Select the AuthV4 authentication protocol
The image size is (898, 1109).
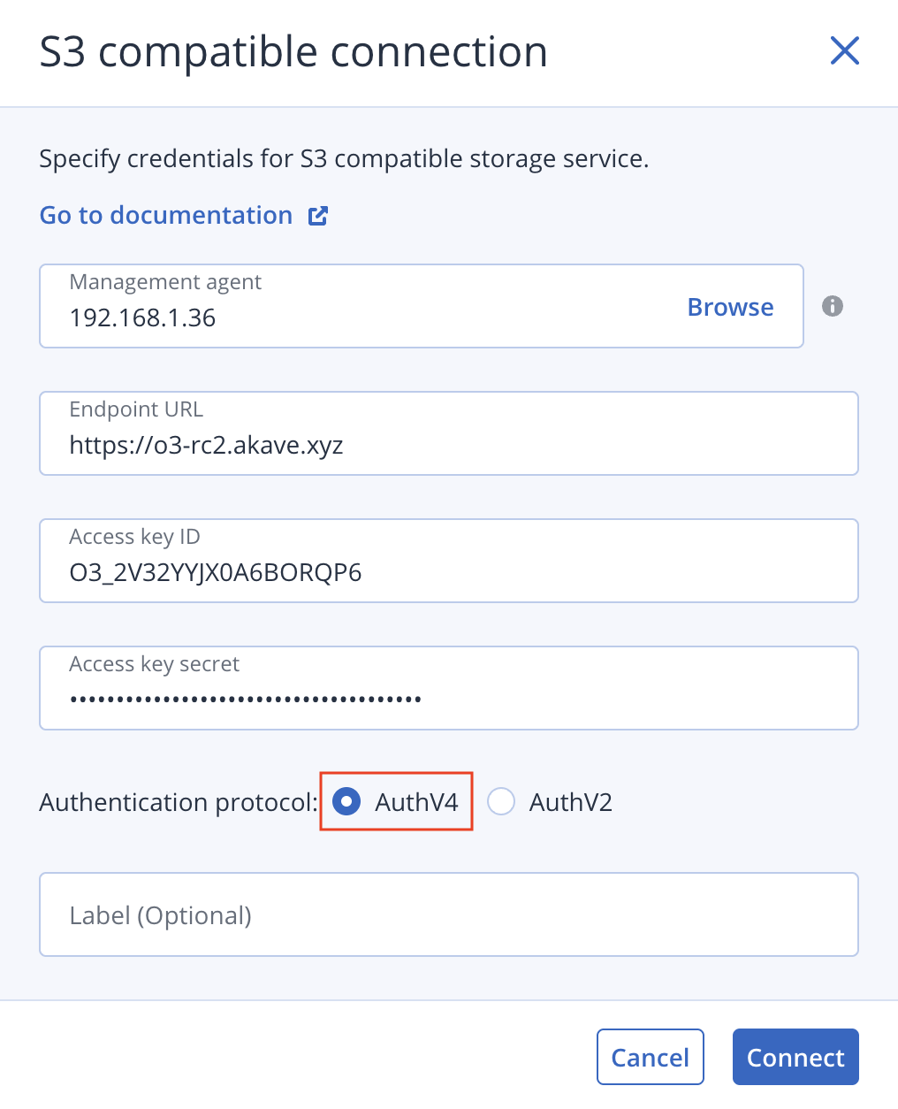[x=346, y=801]
